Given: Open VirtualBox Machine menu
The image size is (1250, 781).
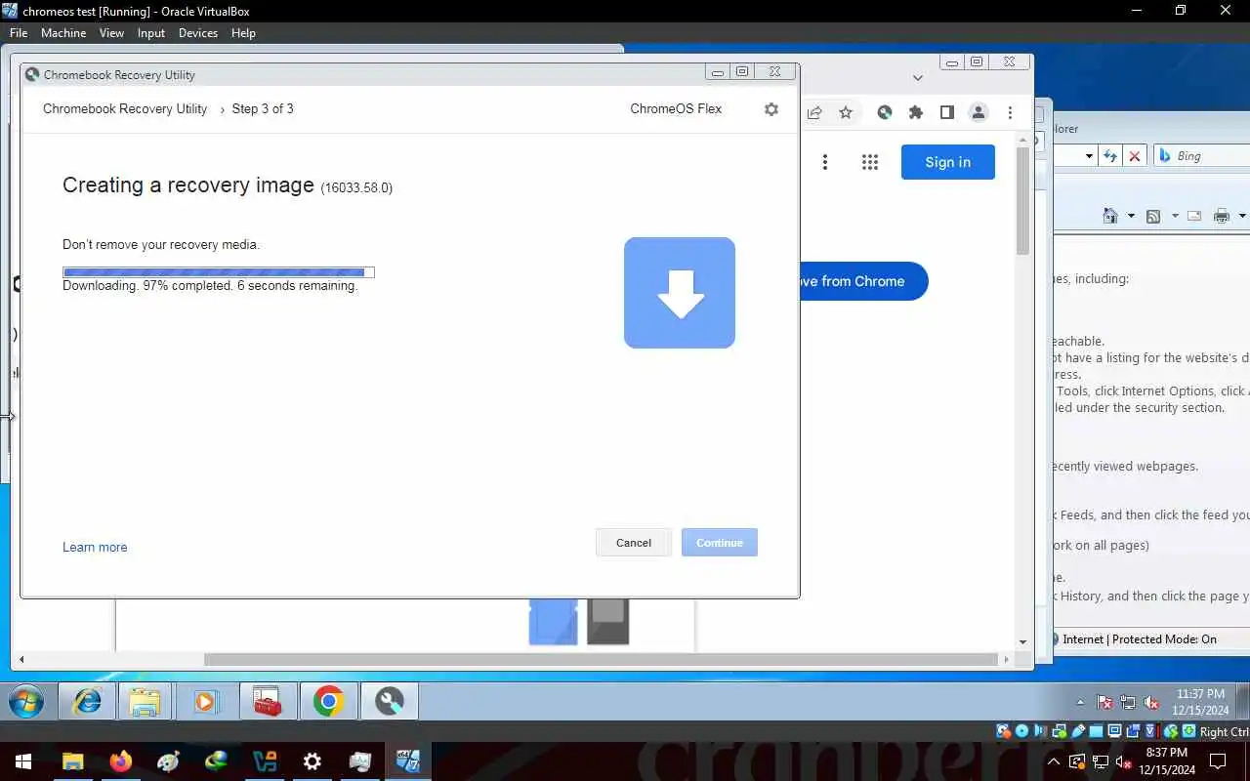Looking at the screenshot, I should point(63,33).
